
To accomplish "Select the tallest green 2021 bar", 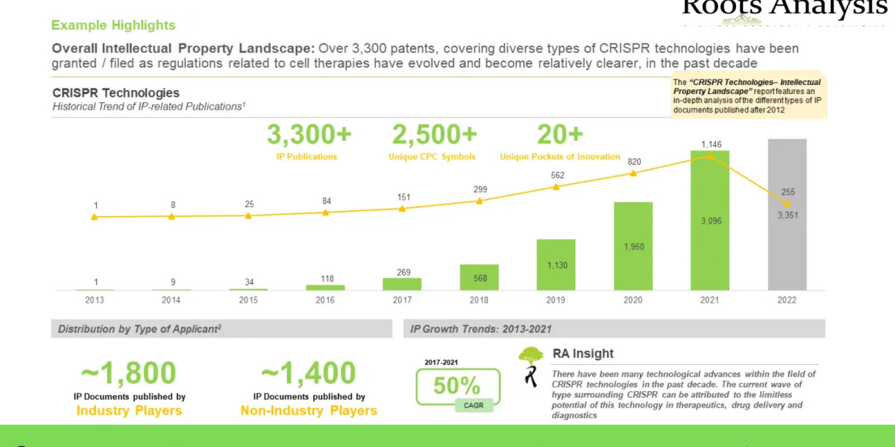I will 709,223.
